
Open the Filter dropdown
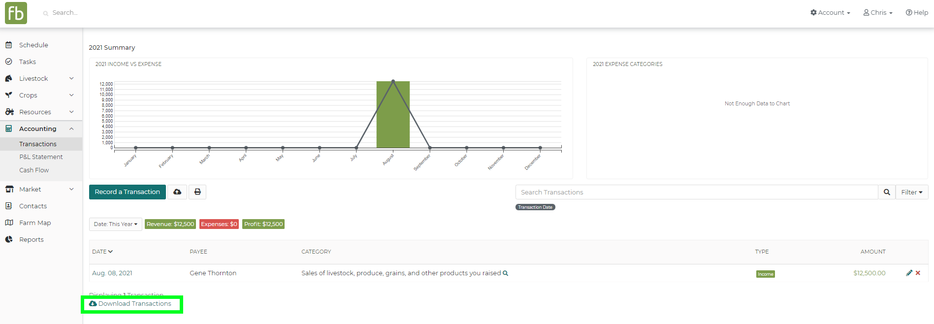[x=912, y=192]
